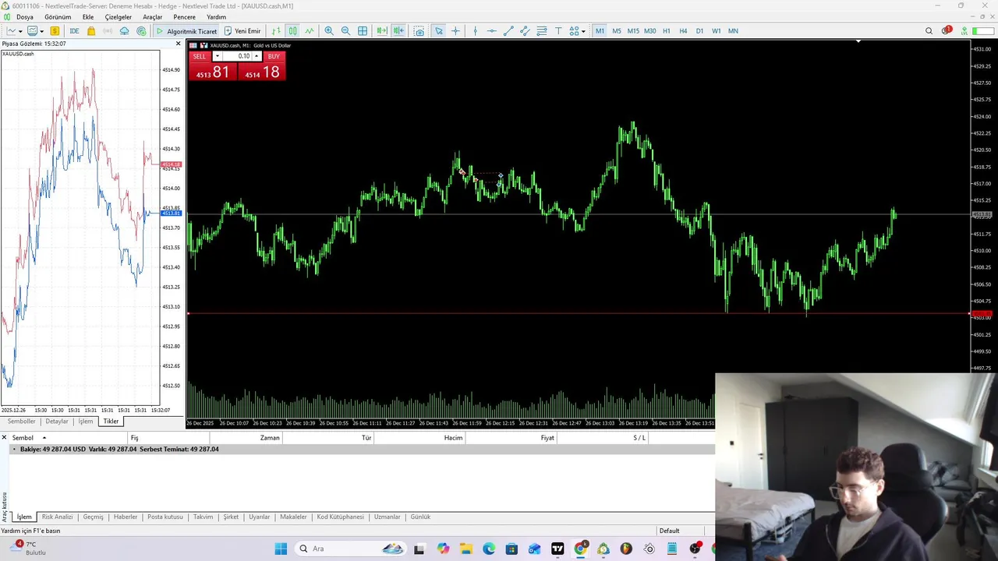Image resolution: width=998 pixels, height=561 pixels.
Task: Toggle chart auto-scroll to latest bar
Action: point(381,31)
